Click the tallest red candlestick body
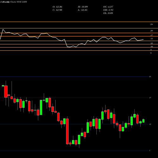This screenshot has height=158, width=158. 67,131
